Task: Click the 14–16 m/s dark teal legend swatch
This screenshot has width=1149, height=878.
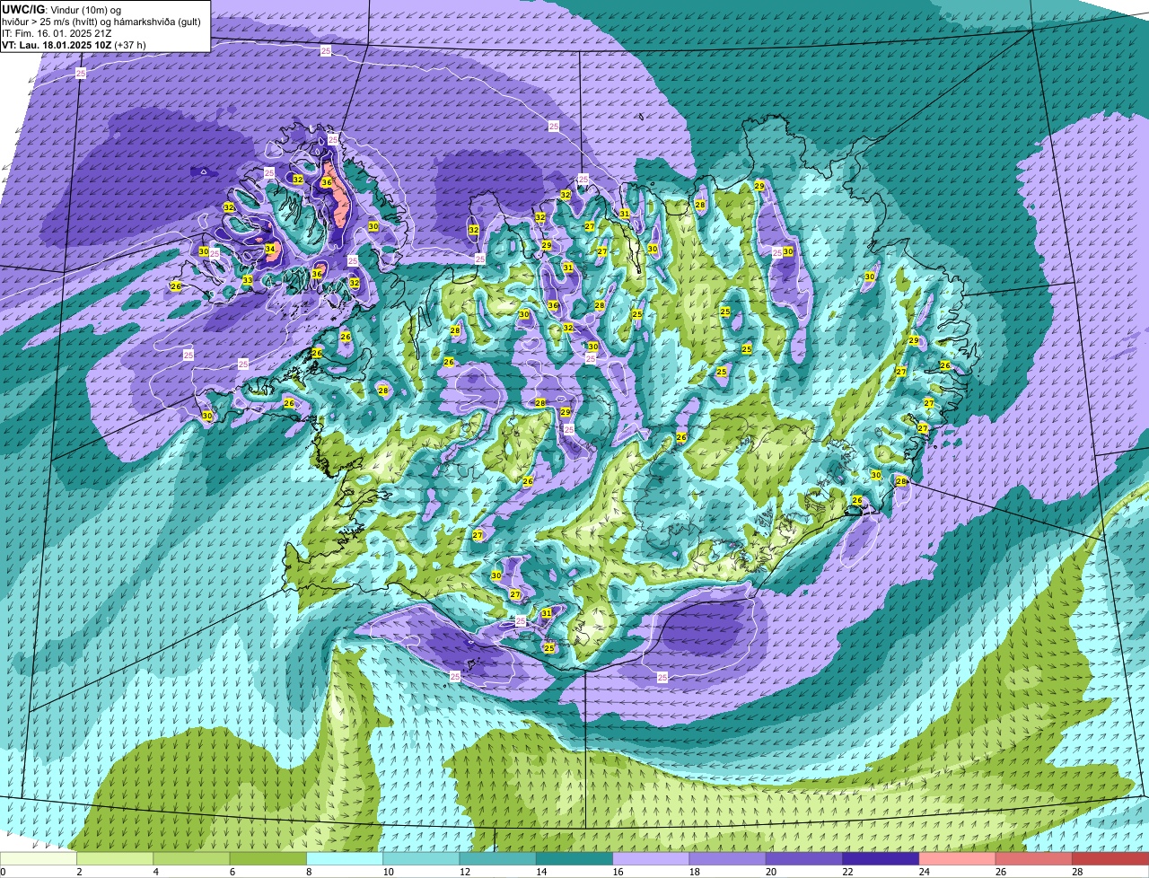Action: (574, 858)
